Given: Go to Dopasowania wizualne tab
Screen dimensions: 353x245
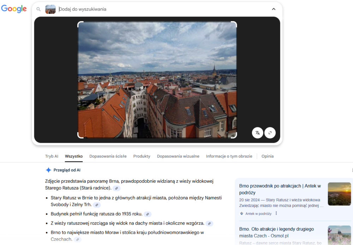Looking at the screenshot, I should coord(178,156).
